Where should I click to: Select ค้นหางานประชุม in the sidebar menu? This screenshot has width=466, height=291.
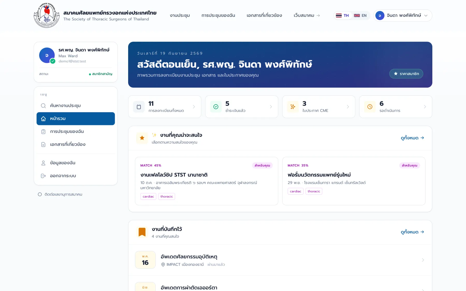pos(76,106)
